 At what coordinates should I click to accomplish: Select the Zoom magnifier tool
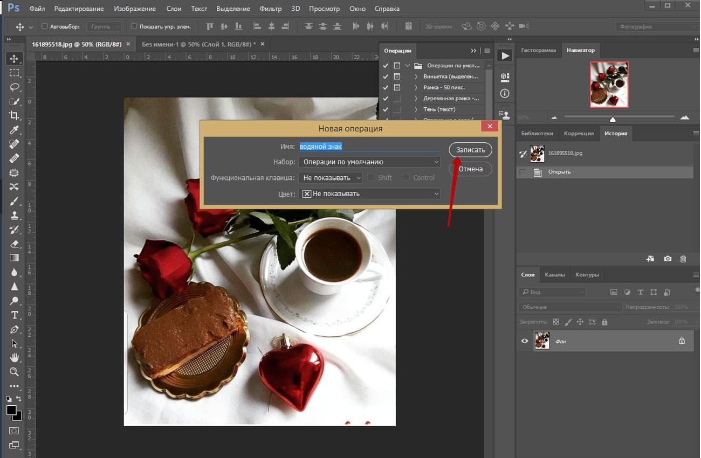[x=14, y=372]
